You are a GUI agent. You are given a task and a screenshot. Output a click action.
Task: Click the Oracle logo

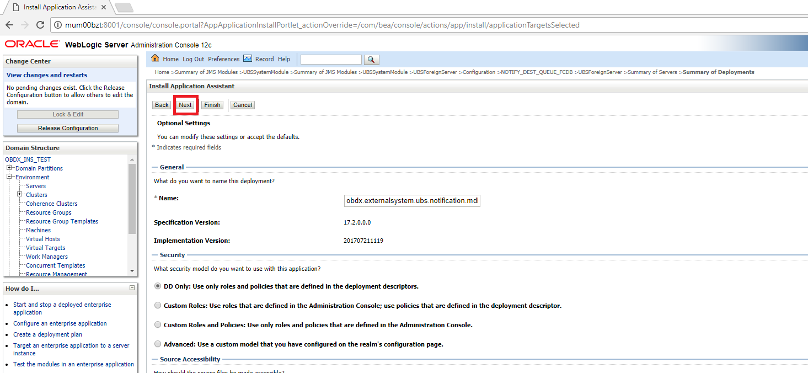click(x=33, y=44)
